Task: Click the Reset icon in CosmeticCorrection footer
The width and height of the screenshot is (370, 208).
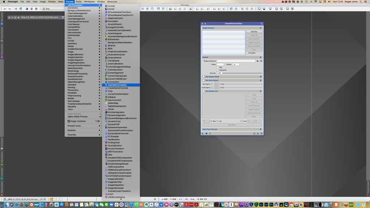Action: pos(262,134)
